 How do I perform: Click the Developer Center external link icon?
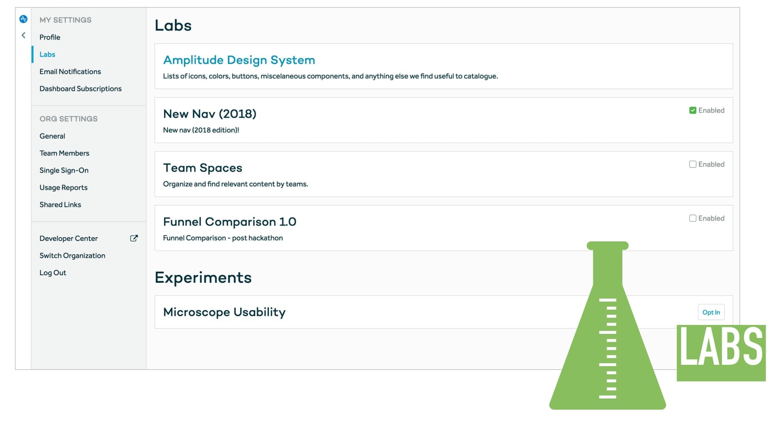click(x=134, y=238)
